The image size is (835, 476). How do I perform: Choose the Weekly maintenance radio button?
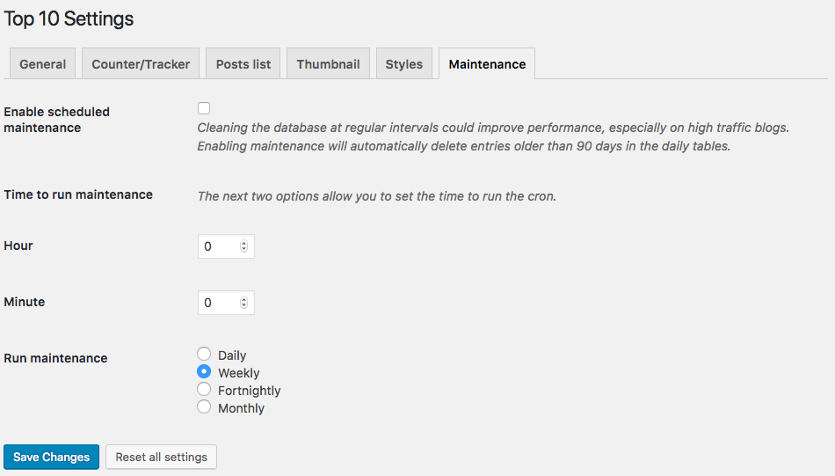point(204,372)
